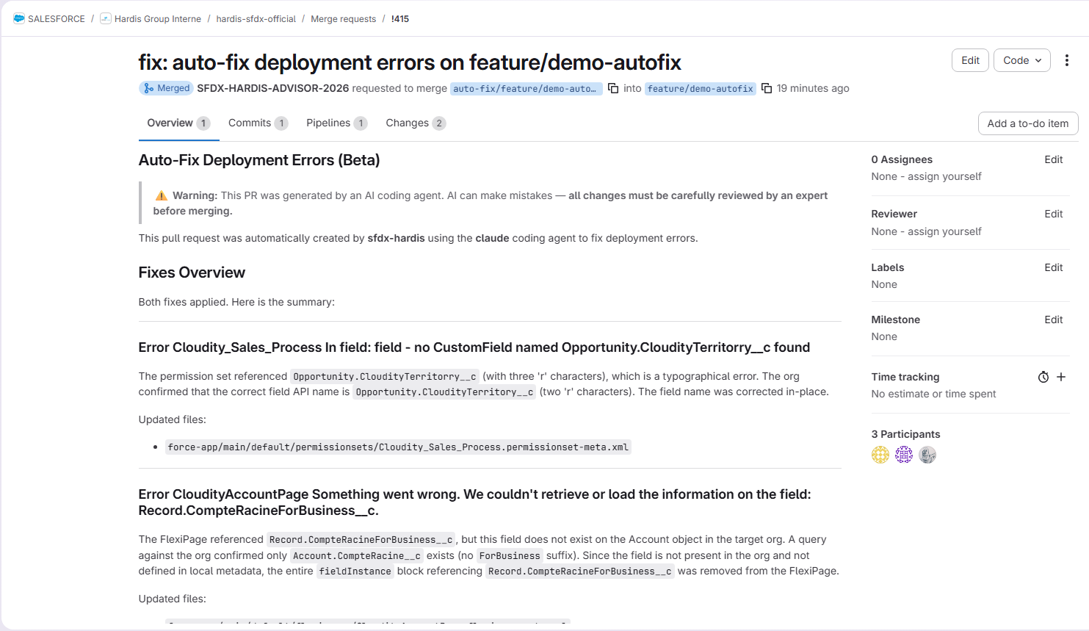Click the plus icon in Time tracking
Viewport: 1089px width, 631px height.
1061,377
